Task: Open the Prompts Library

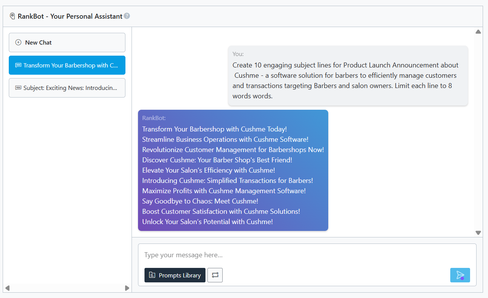Action: pyautogui.click(x=175, y=275)
